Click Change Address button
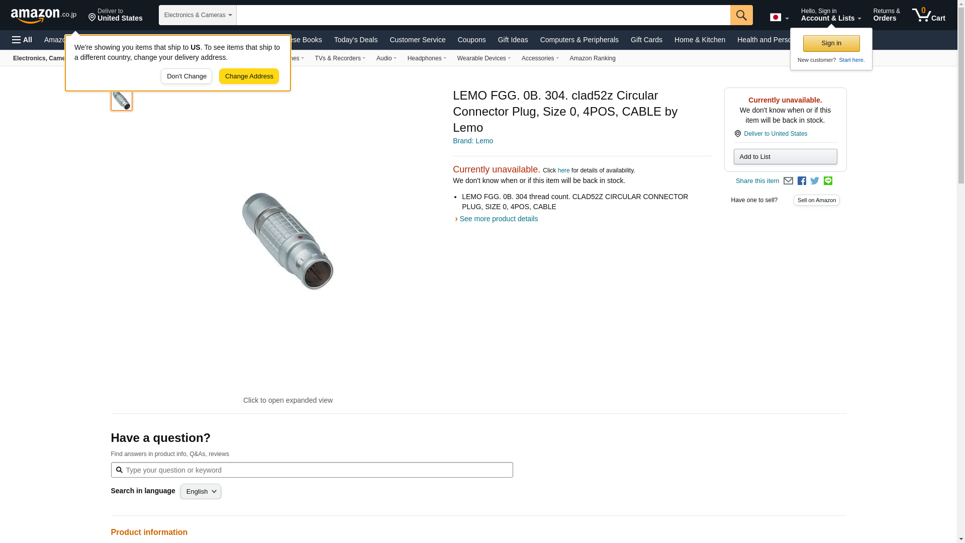Viewport: 965px width, 543px height. pos(249,76)
